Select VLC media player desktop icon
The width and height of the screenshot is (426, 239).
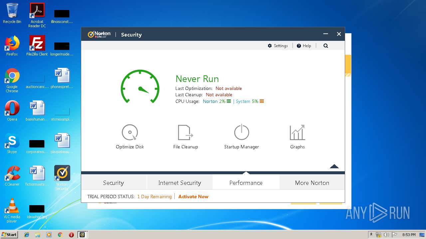pos(12,210)
